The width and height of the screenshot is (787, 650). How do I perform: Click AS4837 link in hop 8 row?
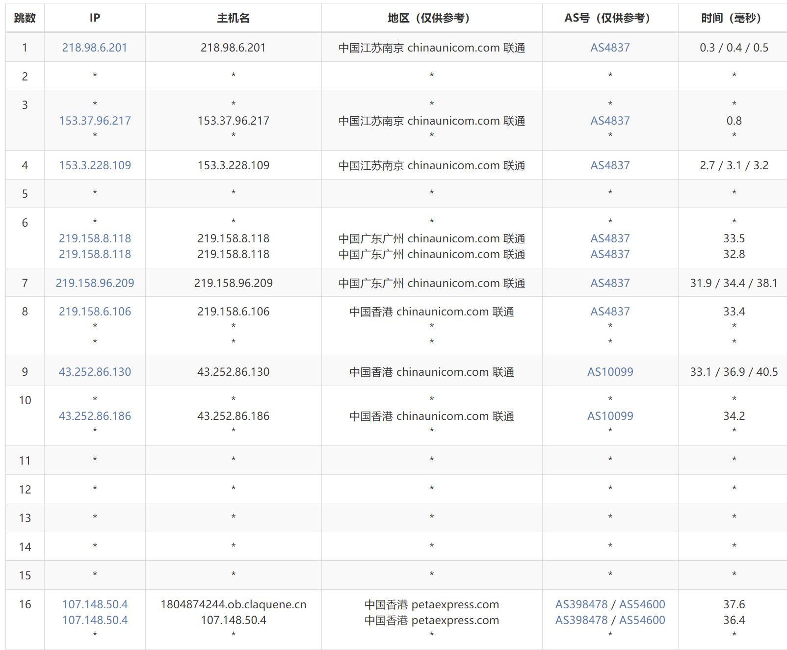coord(610,312)
